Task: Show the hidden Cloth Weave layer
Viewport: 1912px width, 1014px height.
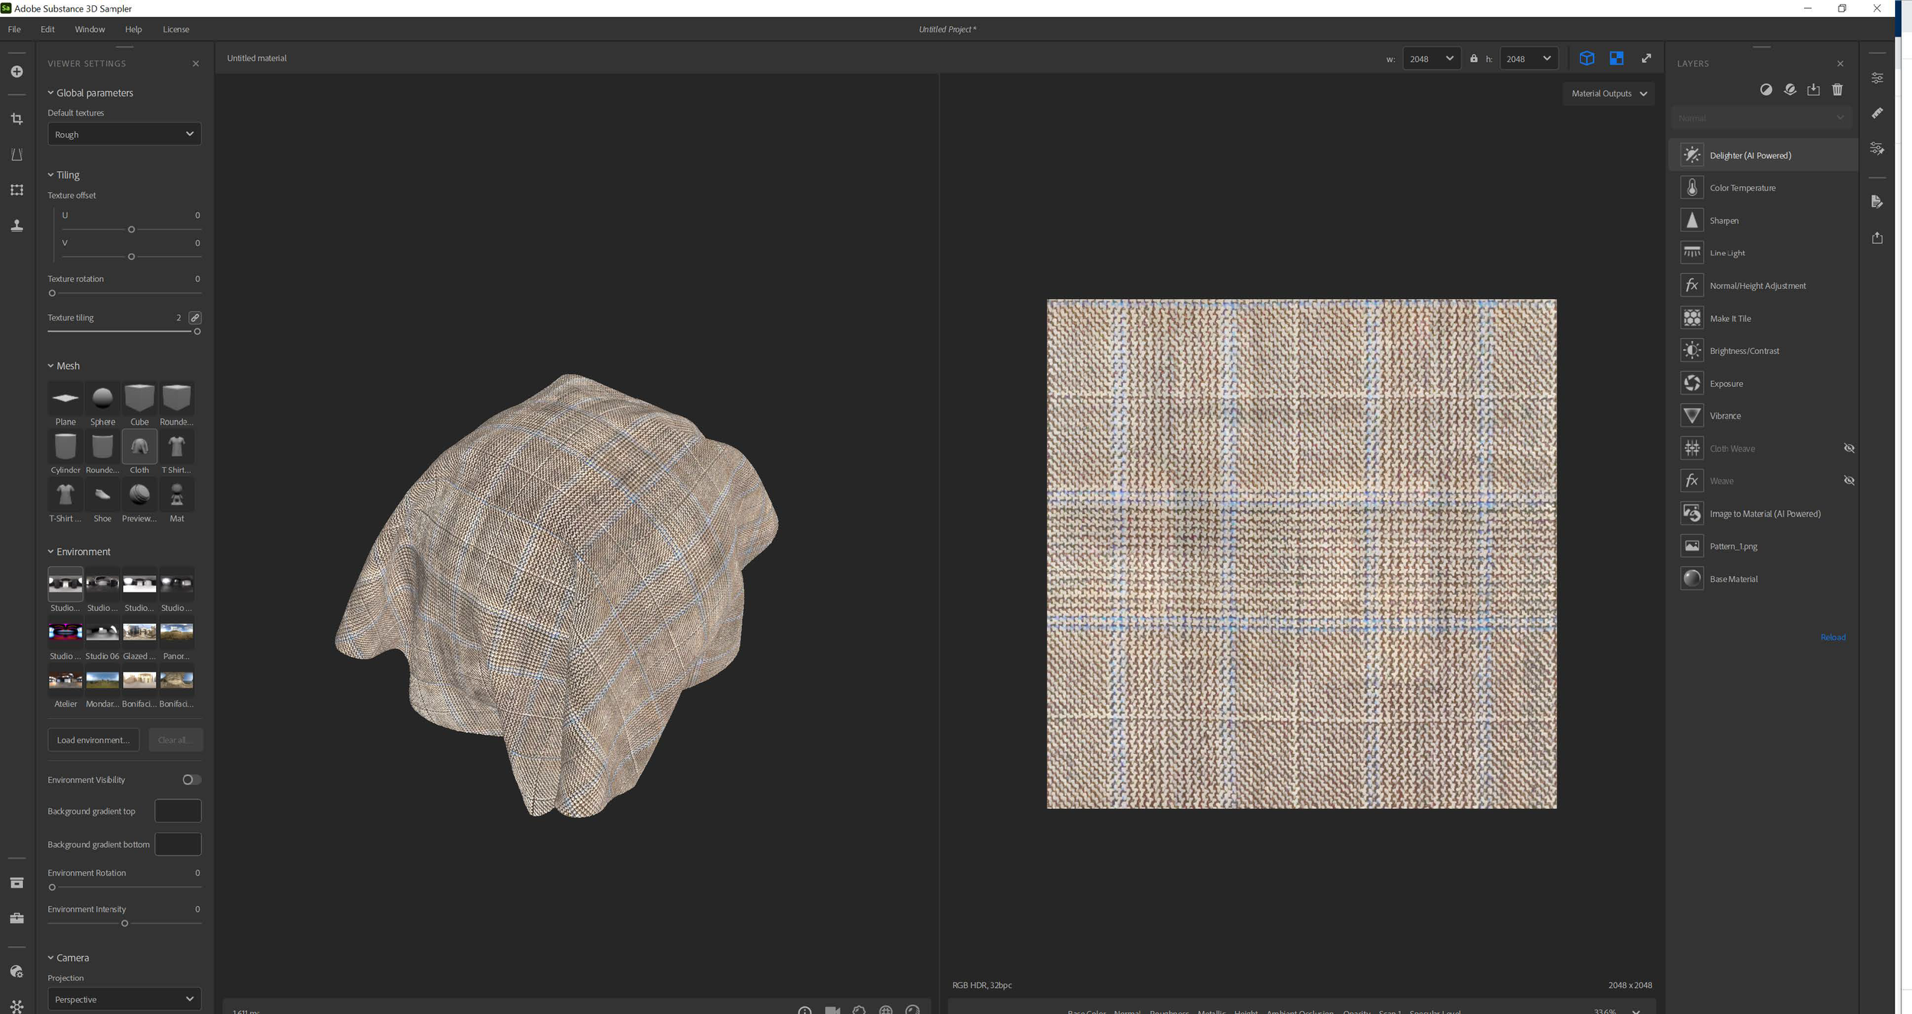Action: 1849,448
